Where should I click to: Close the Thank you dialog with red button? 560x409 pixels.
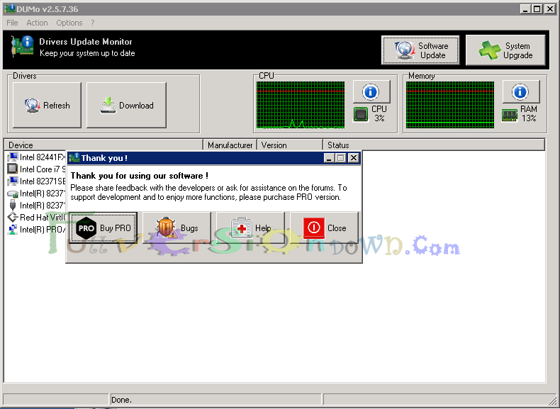pyautogui.click(x=324, y=228)
